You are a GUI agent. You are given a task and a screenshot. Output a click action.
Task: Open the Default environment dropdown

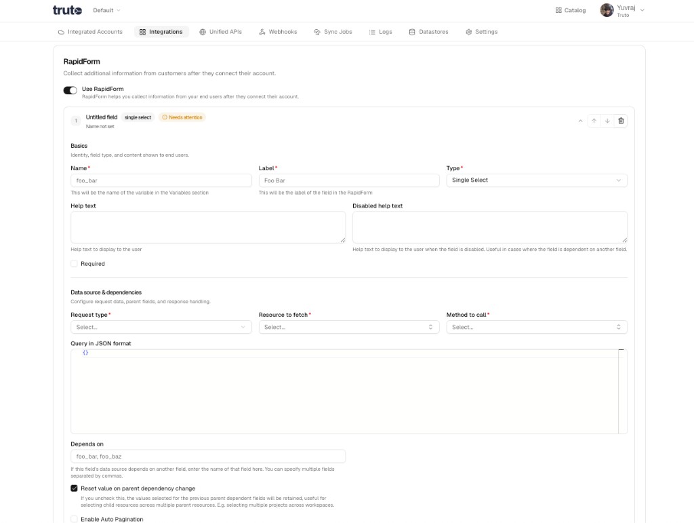point(106,10)
